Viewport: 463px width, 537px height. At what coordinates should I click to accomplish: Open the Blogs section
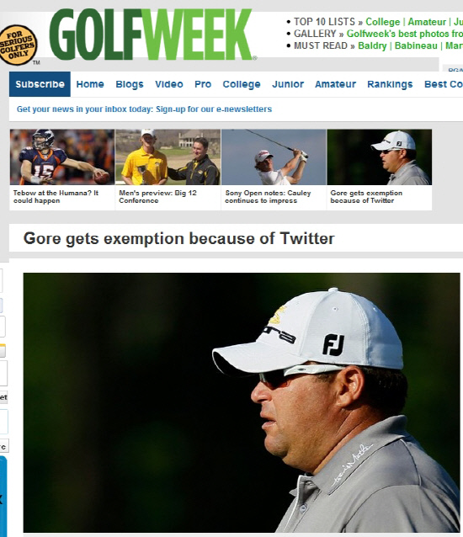coord(130,84)
